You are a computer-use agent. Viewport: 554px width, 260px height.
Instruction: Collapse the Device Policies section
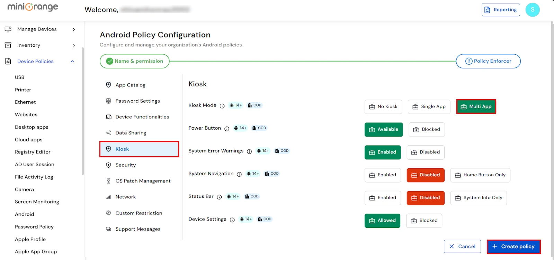72,62
